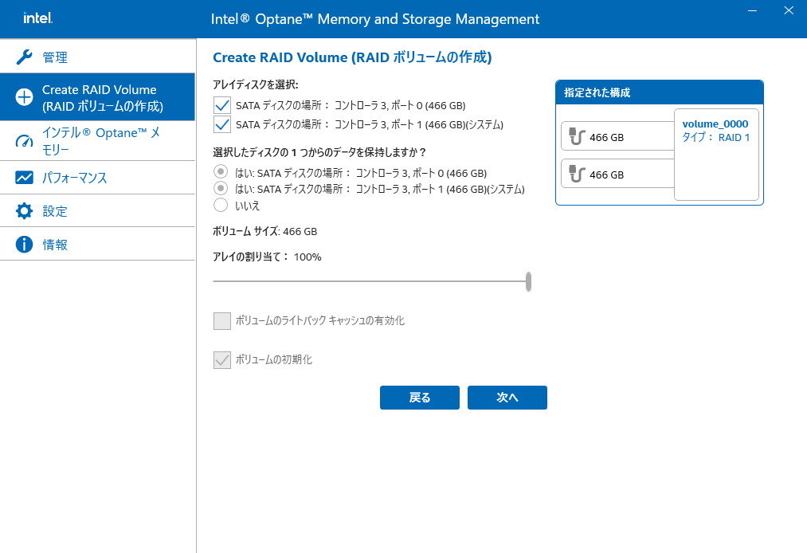
Task: Click volume_0000 RAID 1 configuration box
Action: point(716,155)
